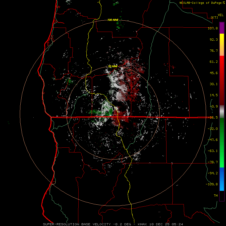The image size is (226, 226).
Task: Select the 107.8 velocity scale value
Action: point(213,28)
